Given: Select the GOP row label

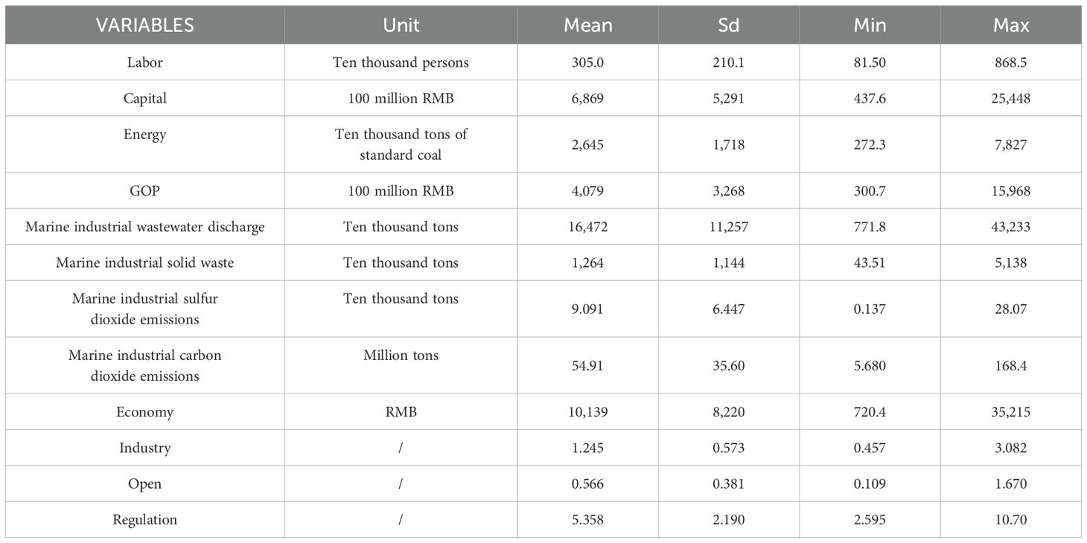Looking at the screenshot, I should click(145, 191).
